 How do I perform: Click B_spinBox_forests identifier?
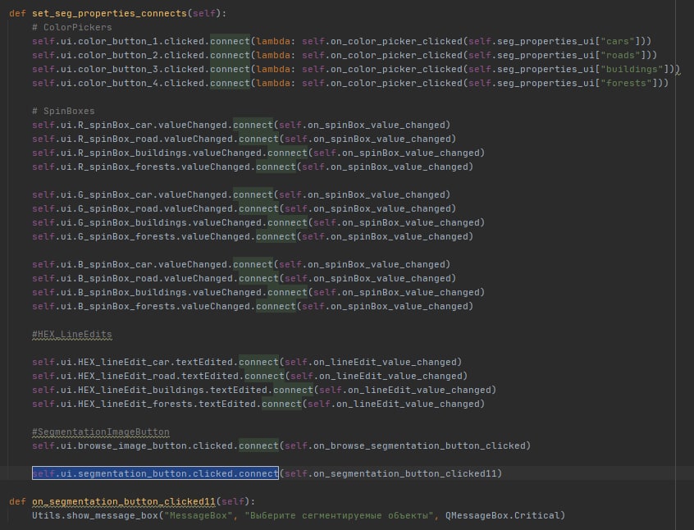pos(126,306)
